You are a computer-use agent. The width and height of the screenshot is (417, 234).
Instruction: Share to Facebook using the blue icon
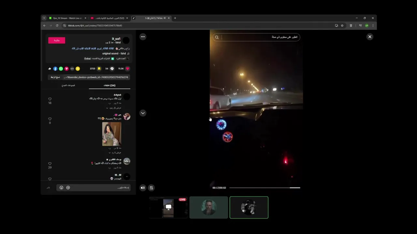click(x=55, y=69)
